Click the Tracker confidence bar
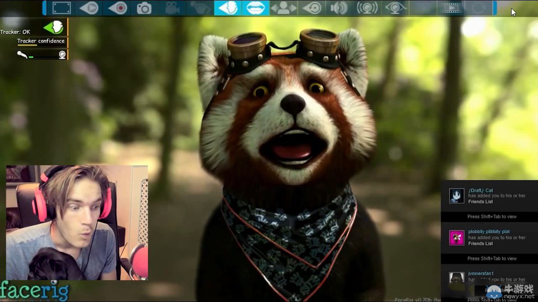 [x=41, y=45]
